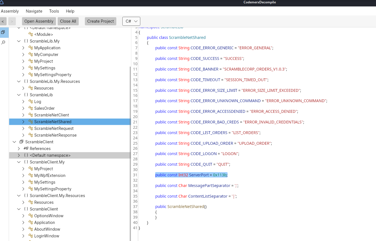Expand the References node arrow
The width and height of the screenshot is (376, 241).
coord(19,149)
